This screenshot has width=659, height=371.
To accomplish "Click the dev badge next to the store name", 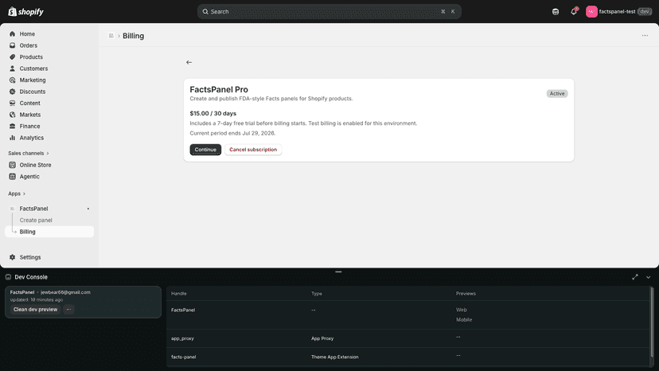I will [645, 11].
